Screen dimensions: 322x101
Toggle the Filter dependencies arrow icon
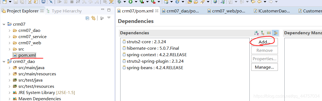pyautogui.click(x=275, y=33)
